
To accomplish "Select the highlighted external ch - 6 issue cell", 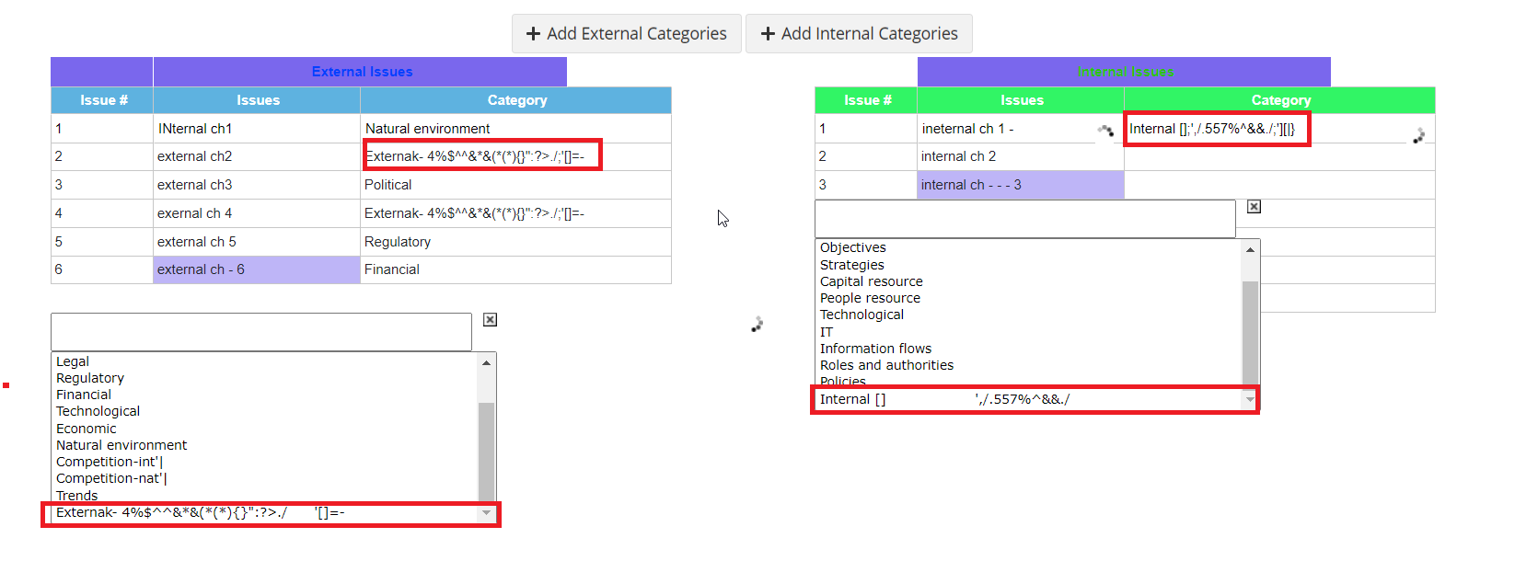I will click(x=257, y=269).
